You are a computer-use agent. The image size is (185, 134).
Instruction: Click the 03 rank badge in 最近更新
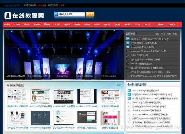(x=128, y=47)
